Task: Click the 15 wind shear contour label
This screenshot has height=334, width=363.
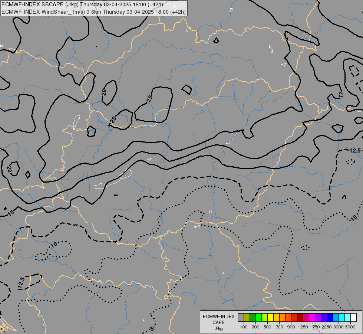Action: tap(11, 212)
